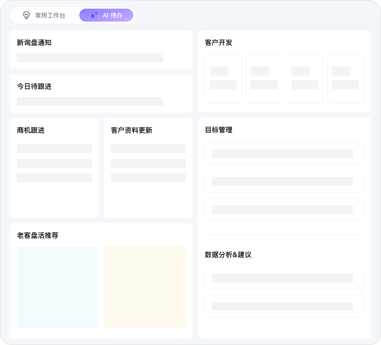
Task: Click the second row under 数据分析&建议
Action: [284, 306]
